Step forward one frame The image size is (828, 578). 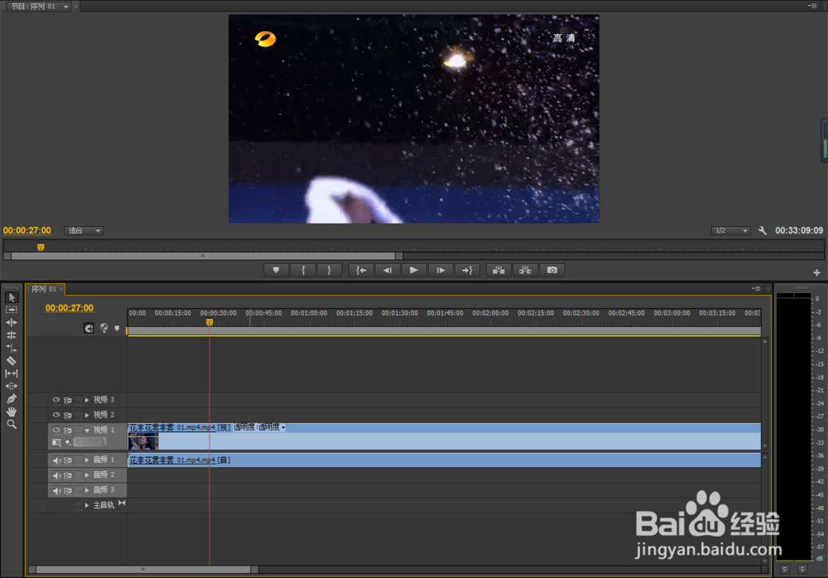(440, 271)
